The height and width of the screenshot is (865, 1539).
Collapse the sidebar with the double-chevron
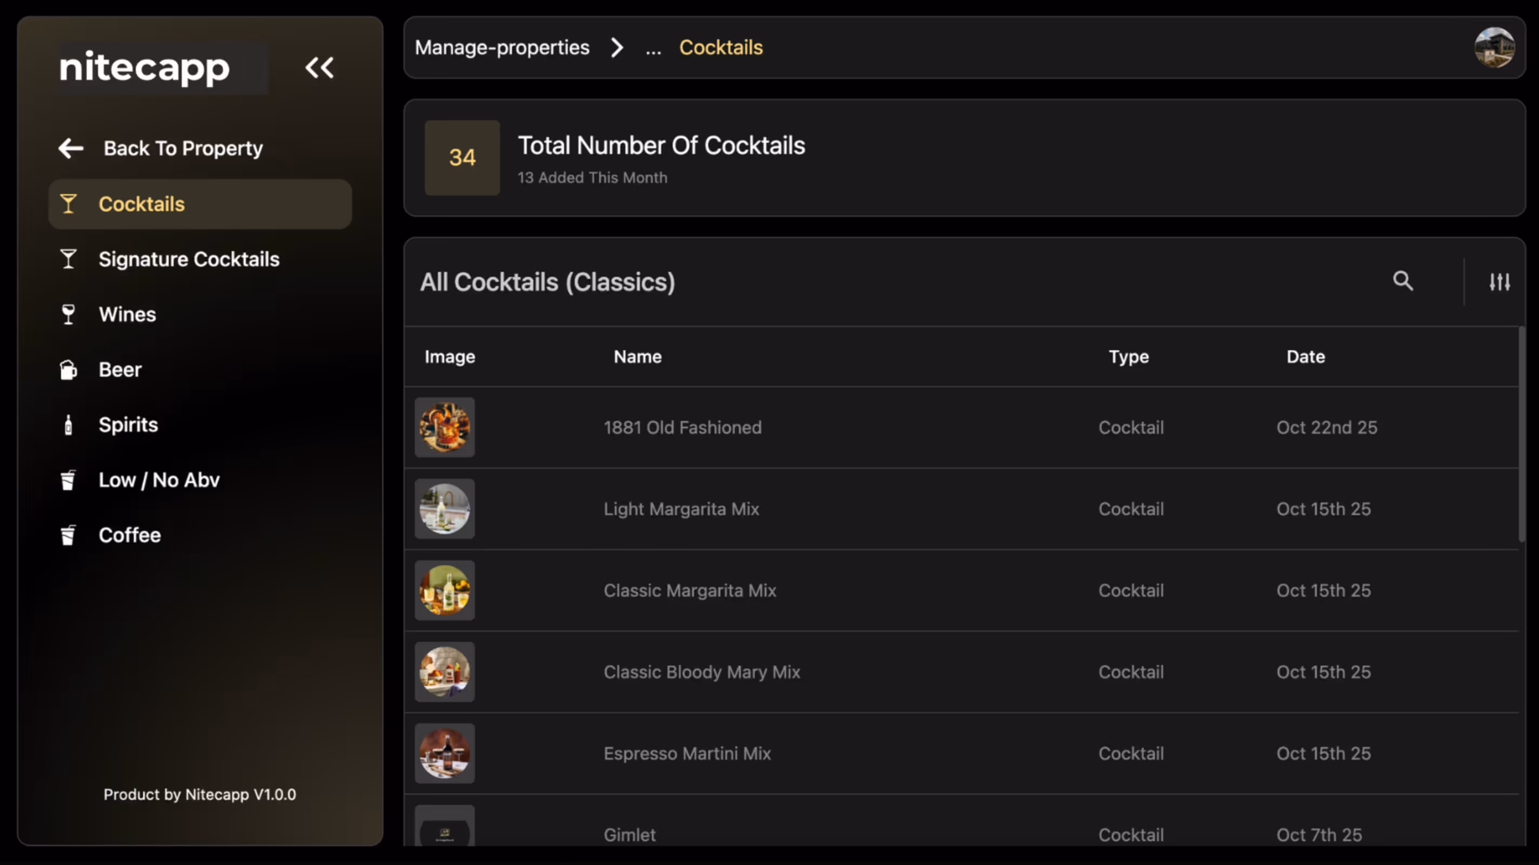pyautogui.click(x=319, y=67)
